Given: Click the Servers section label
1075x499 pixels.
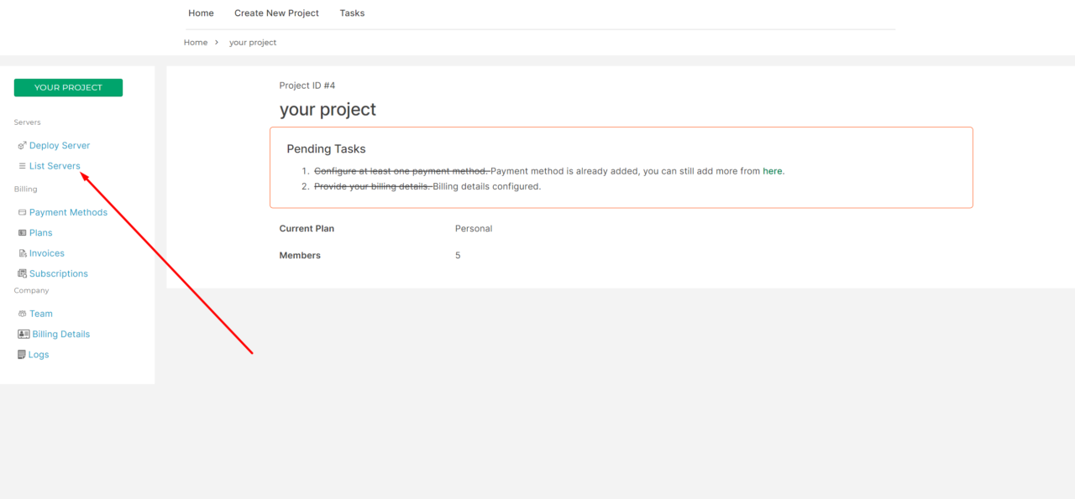Looking at the screenshot, I should [27, 122].
